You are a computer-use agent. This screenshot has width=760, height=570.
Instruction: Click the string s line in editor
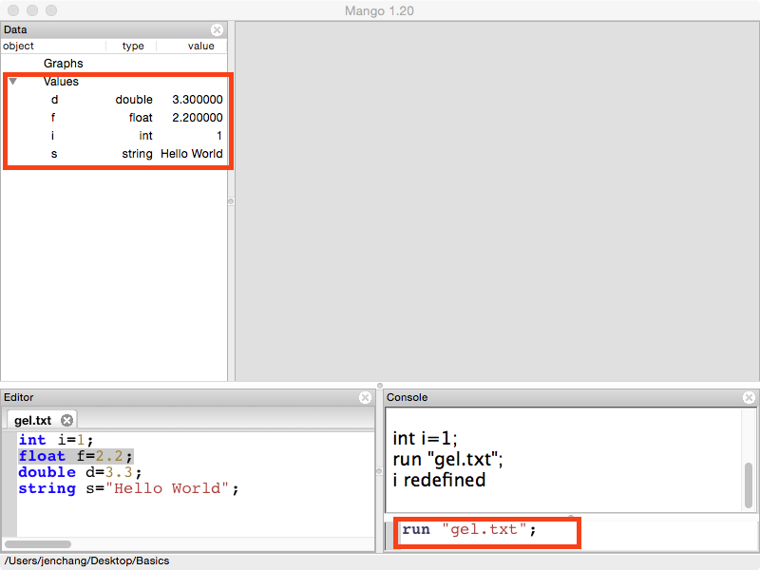(x=128, y=488)
